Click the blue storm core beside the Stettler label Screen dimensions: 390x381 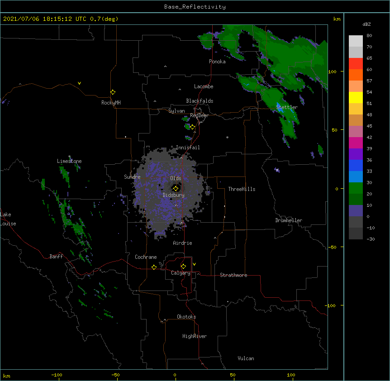tap(281, 107)
